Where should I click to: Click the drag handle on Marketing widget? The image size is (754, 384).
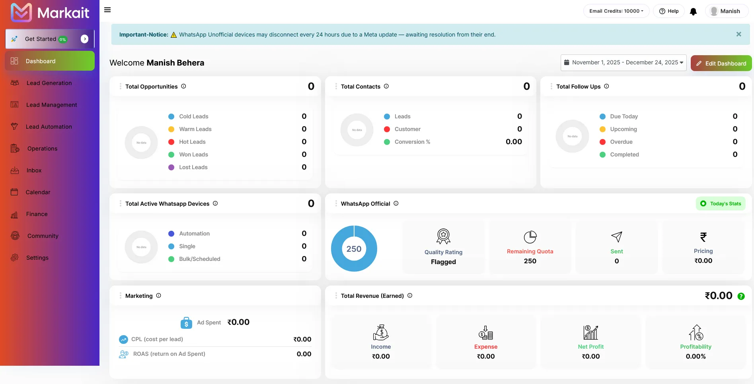[120, 296]
